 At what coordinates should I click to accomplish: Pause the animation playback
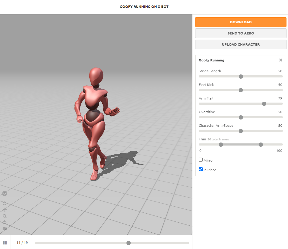click(5, 243)
